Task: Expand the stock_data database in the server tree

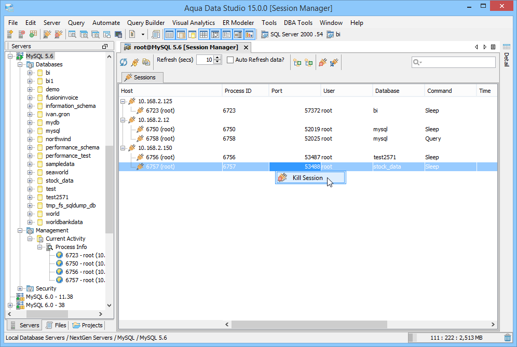Action: 30,181
